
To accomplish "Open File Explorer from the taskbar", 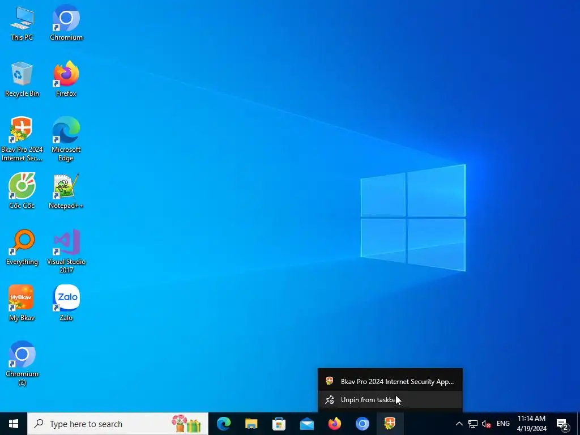I will [x=251, y=424].
